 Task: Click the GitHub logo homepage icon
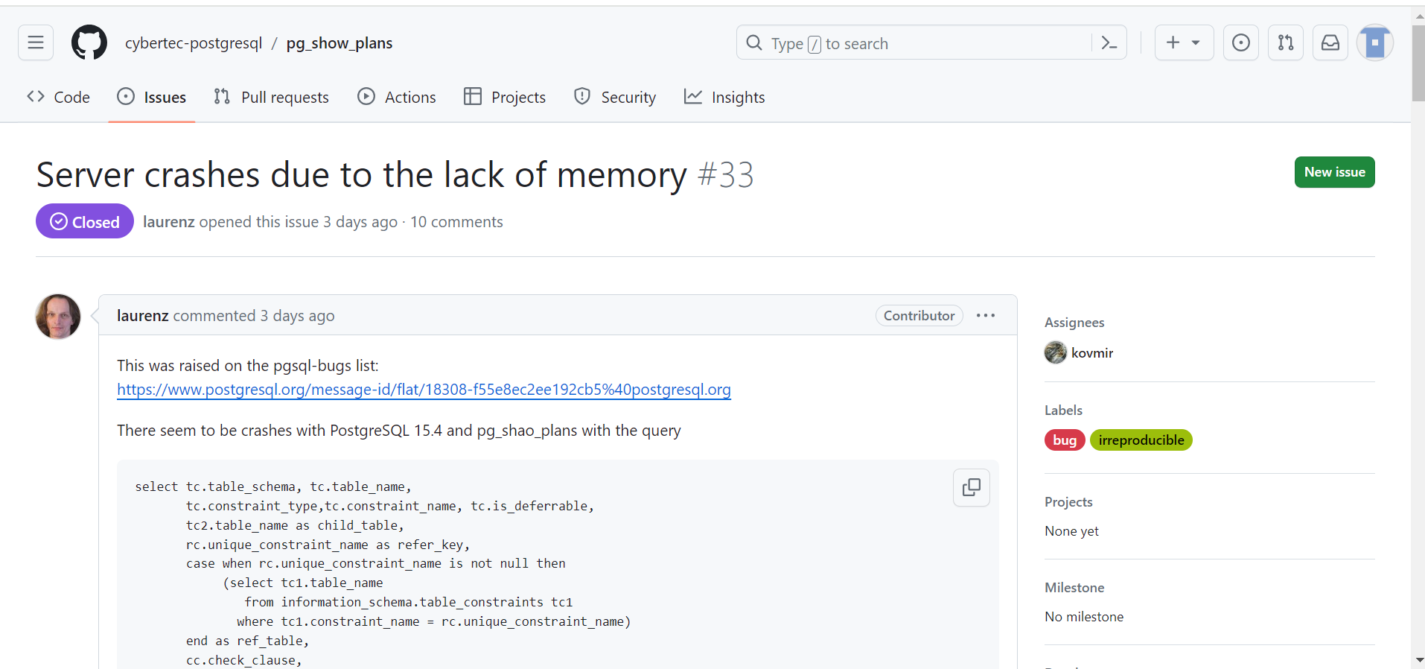[x=89, y=43]
